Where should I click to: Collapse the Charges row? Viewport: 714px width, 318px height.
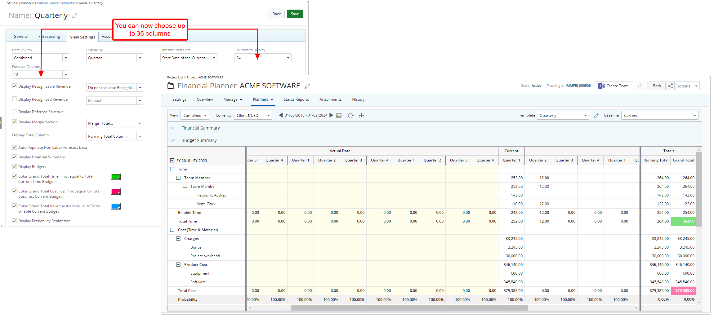click(x=179, y=239)
